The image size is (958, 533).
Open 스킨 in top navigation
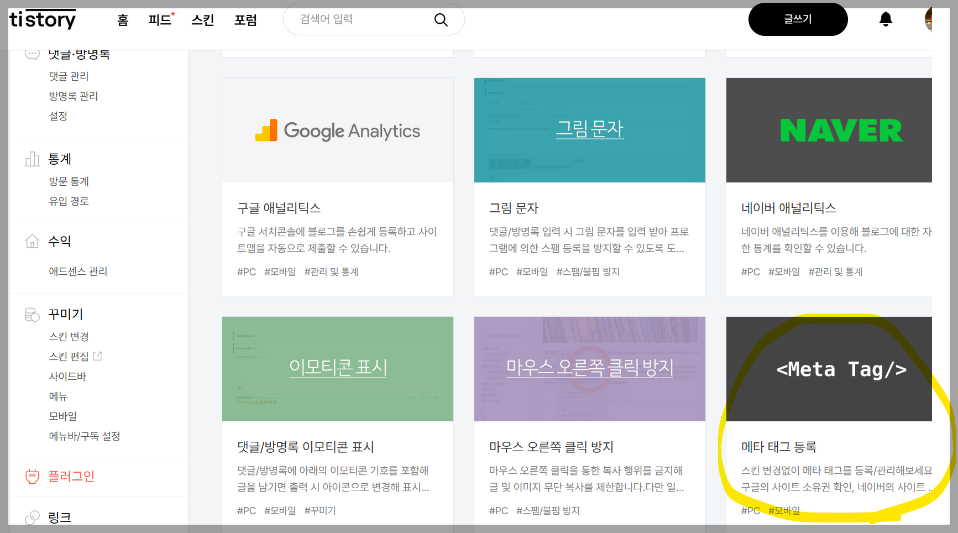coord(203,20)
